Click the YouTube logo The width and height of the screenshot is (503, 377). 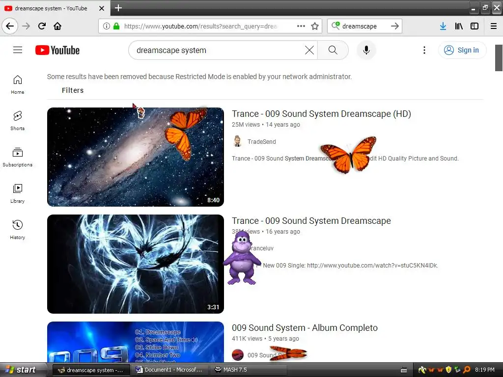point(57,50)
